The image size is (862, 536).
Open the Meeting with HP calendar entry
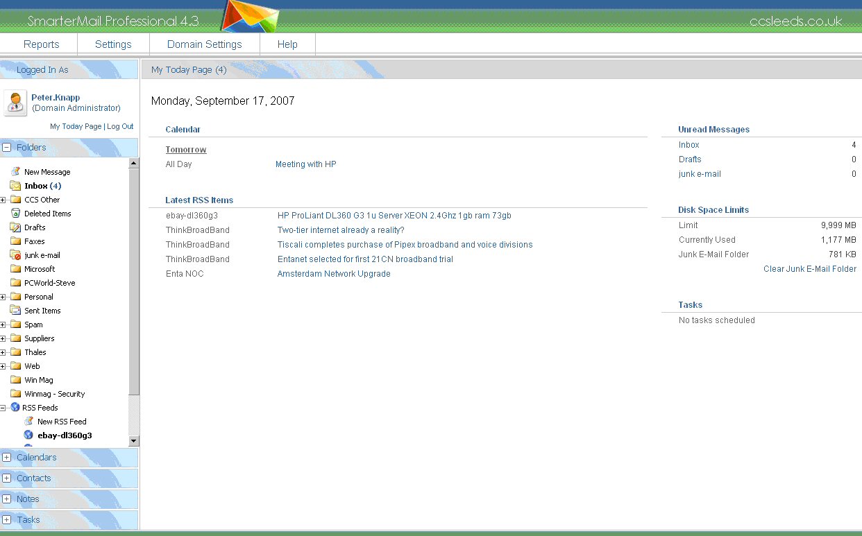pyautogui.click(x=306, y=164)
